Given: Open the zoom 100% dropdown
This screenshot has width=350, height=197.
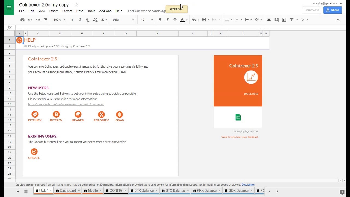Looking at the screenshot, I should coord(59,20).
